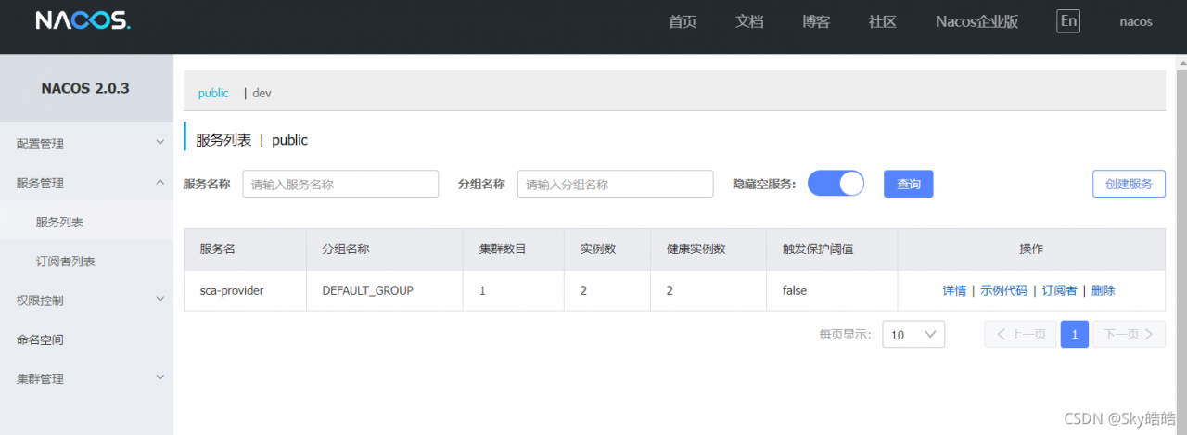This screenshot has width=1187, height=435.
Task: Focus the 分组名称 input field
Action: tap(615, 184)
